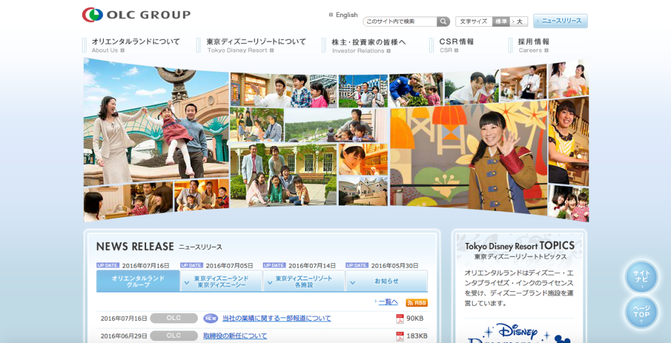
Task: Click the search magnifier button
Action: 444,22
